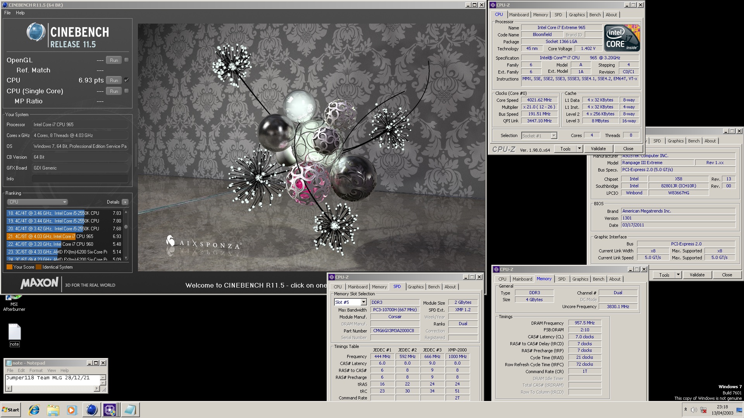Select ranking row 22 Core i7 CPU 960
This screenshot has width=744, height=418.
tap(64, 244)
